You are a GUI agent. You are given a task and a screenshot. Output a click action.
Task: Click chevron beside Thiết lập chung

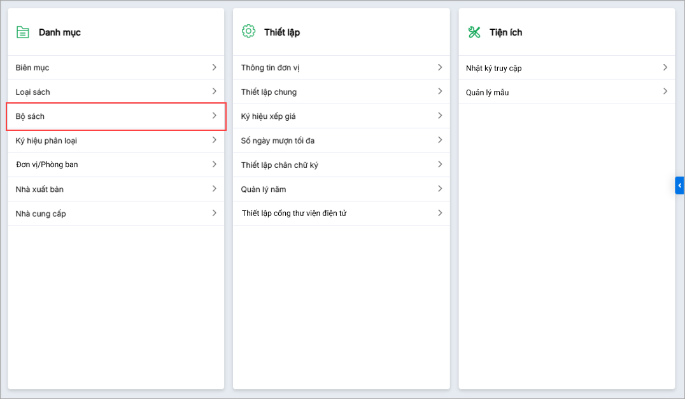[x=440, y=91]
